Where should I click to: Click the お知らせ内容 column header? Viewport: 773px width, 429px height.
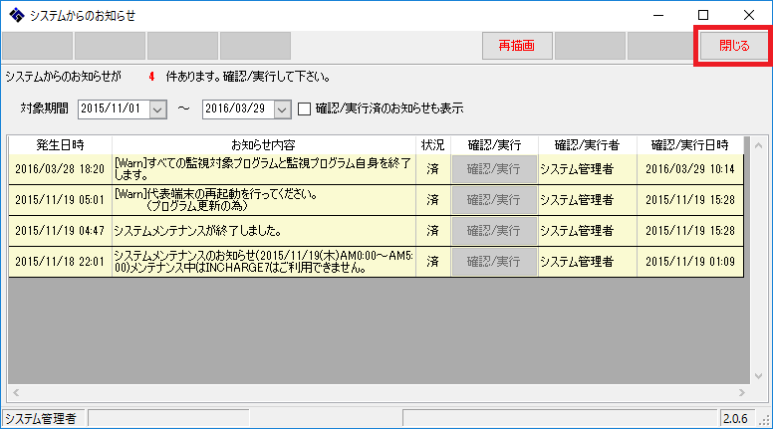click(x=264, y=144)
